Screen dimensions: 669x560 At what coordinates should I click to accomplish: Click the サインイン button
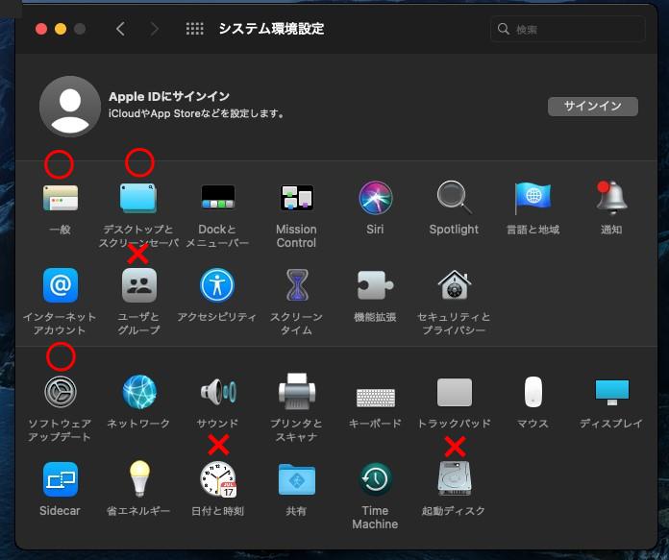click(x=593, y=107)
